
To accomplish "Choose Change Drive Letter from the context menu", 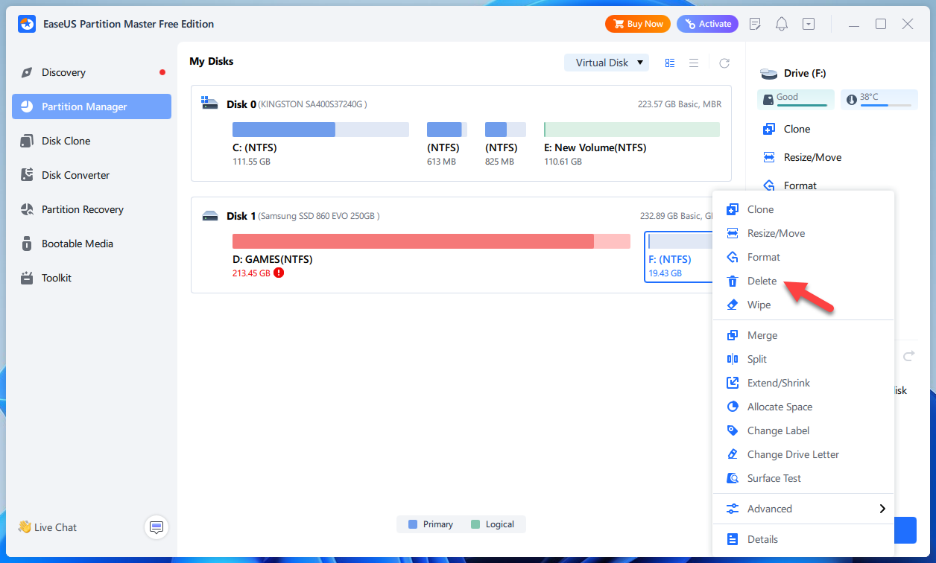I will point(803,454).
